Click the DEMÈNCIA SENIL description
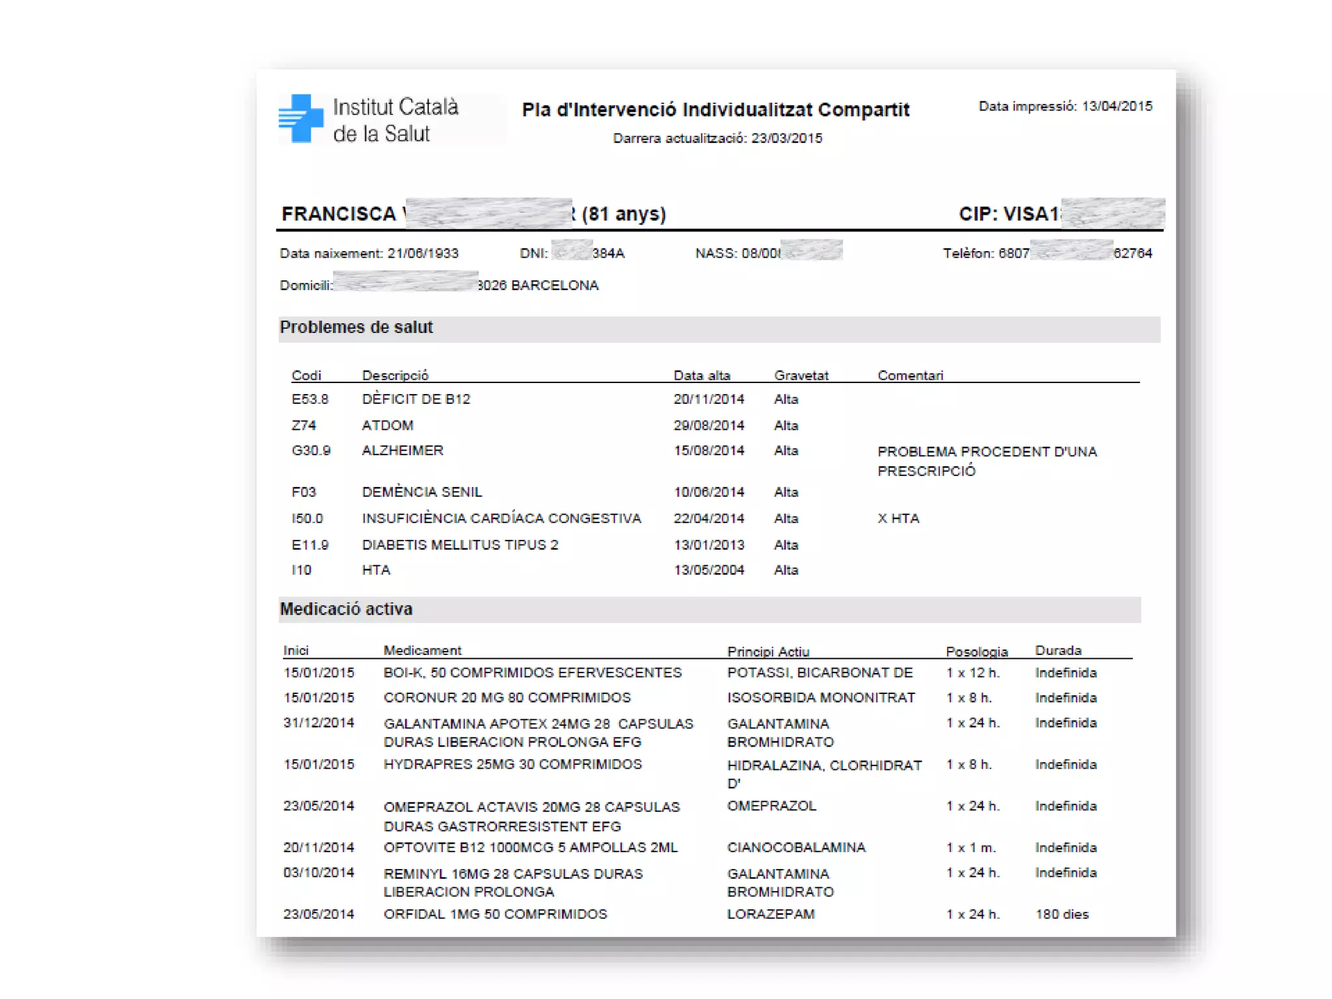This screenshot has width=1332, height=999. pyautogui.click(x=421, y=492)
